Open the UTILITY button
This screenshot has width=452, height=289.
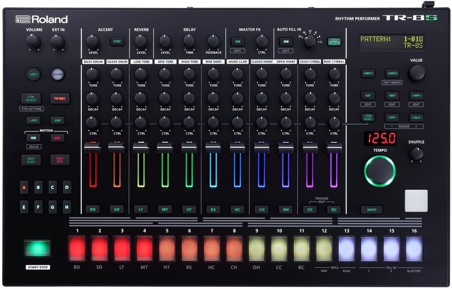pyautogui.click(x=416, y=117)
